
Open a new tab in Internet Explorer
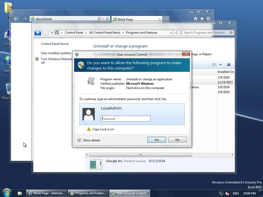tap(166, 18)
